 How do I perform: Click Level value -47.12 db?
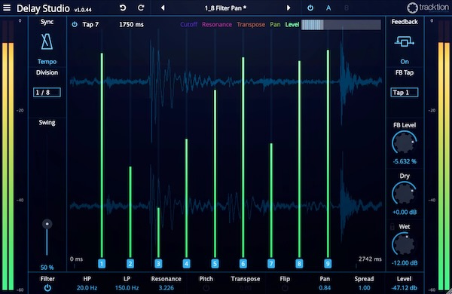(x=404, y=288)
